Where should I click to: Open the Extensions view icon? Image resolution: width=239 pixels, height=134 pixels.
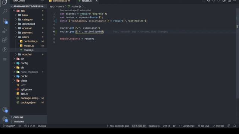point(5,40)
